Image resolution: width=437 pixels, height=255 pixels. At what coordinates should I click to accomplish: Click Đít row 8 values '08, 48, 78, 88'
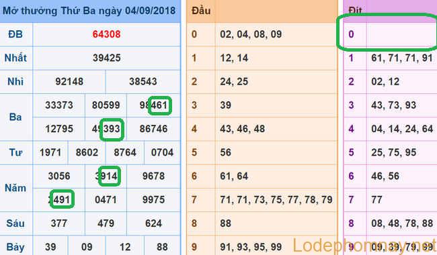tap(402, 223)
